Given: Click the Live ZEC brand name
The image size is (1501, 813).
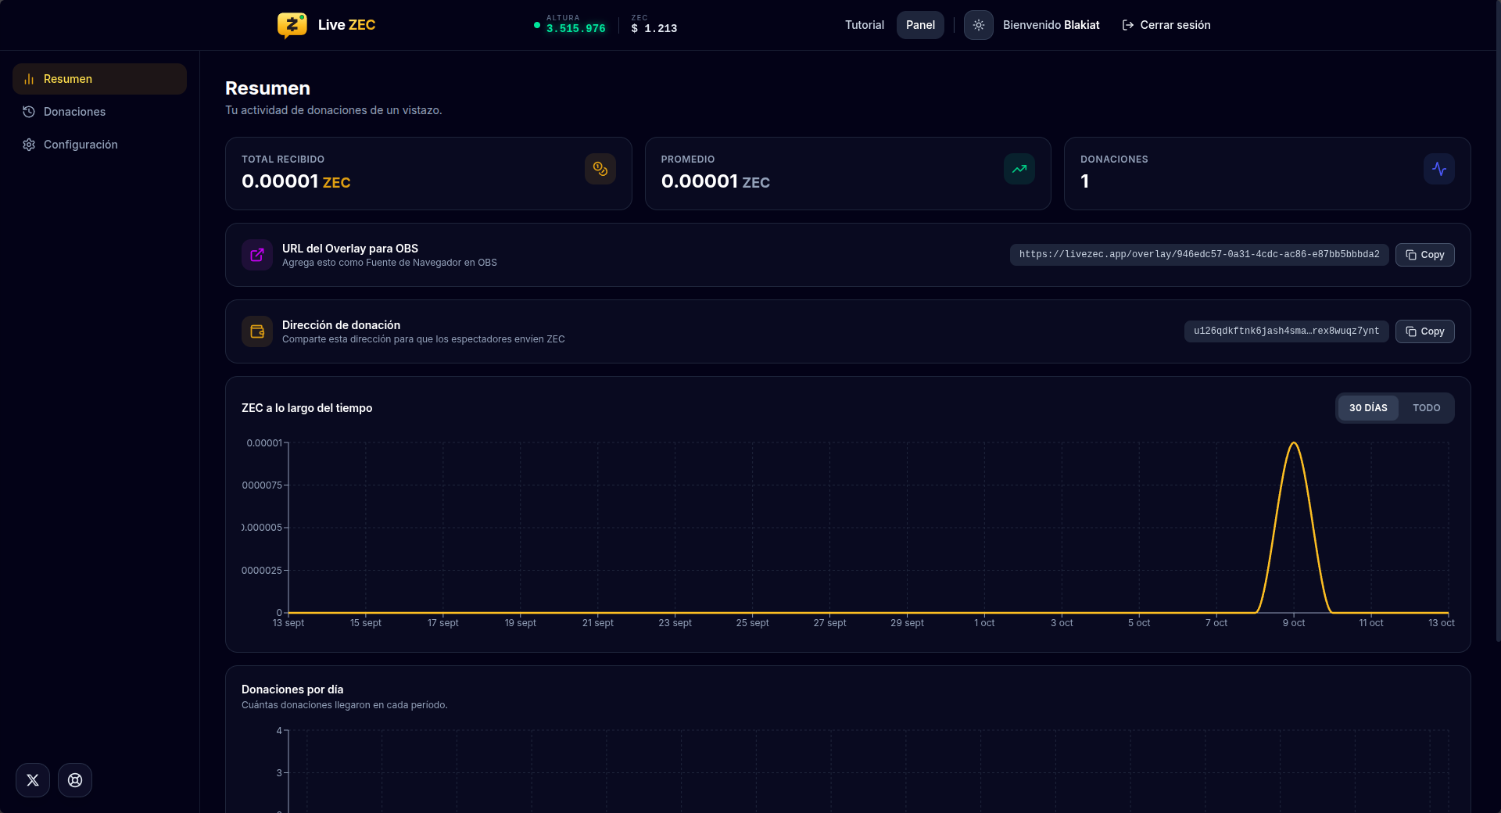Looking at the screenshot, I should [x=346, y=25].
